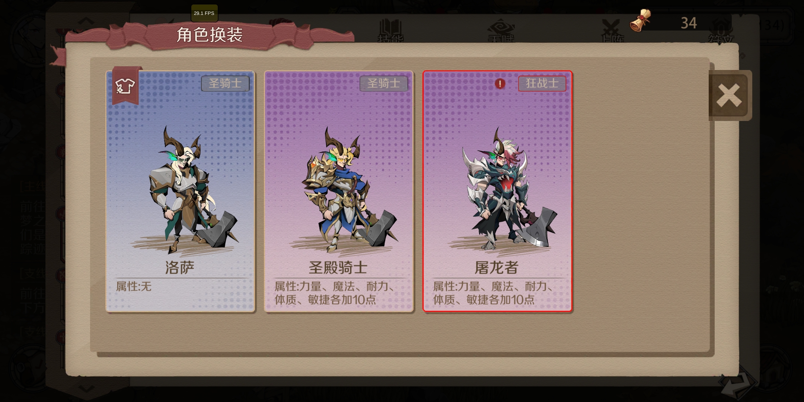Close the 角色换装 panel with the X

point(729,95)
